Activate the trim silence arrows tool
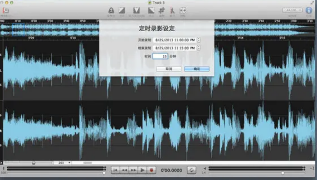317x180 pixels. click(183, 10)
